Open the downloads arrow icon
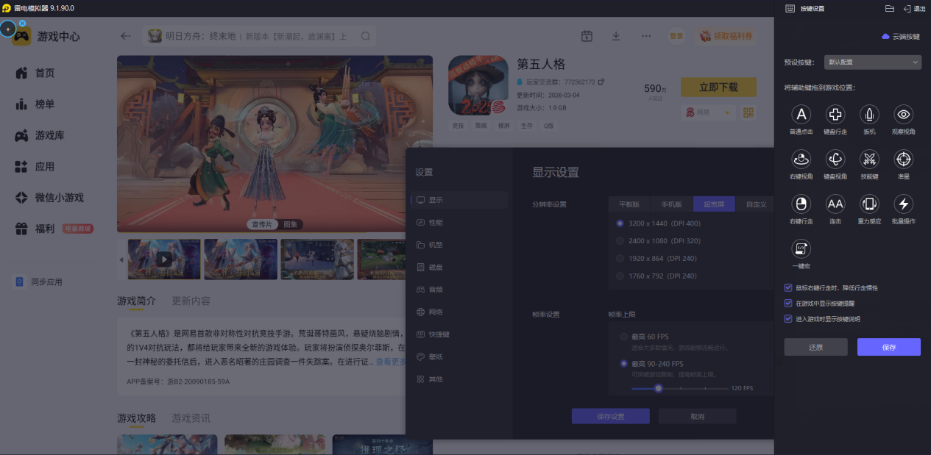The image size is (931, 455). tap(616, 36)
